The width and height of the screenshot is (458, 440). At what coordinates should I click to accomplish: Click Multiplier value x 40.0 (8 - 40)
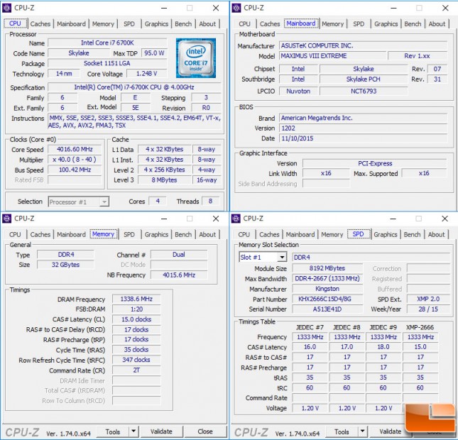[x=75, y=160]
